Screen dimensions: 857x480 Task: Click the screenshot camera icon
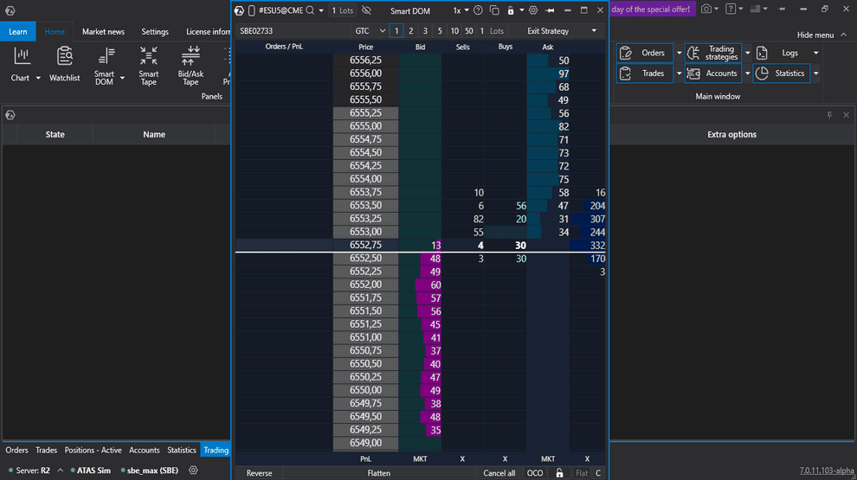707,10
